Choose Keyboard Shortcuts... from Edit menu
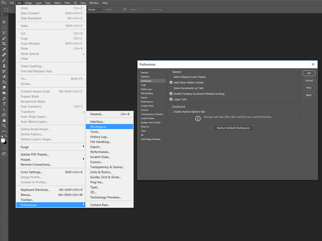322x241 pixels. (51, 190)
